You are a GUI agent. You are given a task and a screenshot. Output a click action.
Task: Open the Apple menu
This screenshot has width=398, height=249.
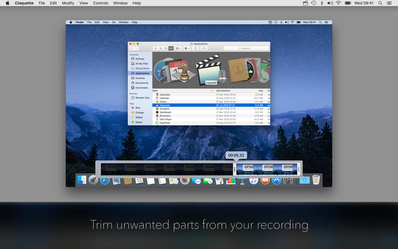[7, 3]
